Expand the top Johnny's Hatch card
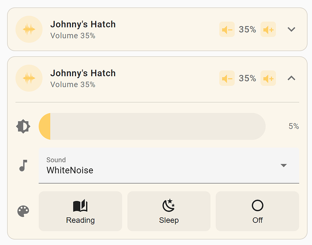Viewport: 312px width, 245px height. 291,29
